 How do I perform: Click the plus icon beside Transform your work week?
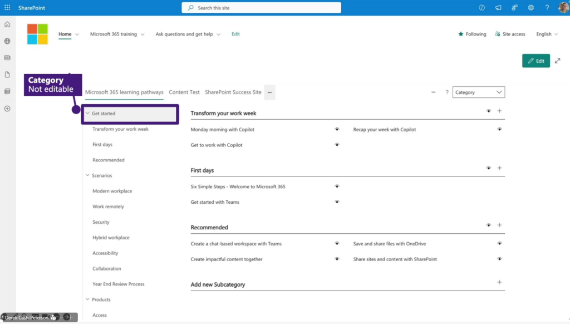[x=499, y=111]
